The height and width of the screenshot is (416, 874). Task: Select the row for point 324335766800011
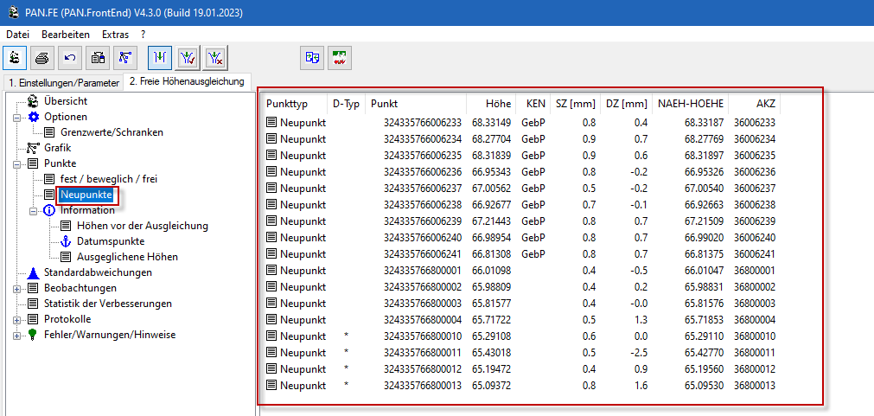418,352
